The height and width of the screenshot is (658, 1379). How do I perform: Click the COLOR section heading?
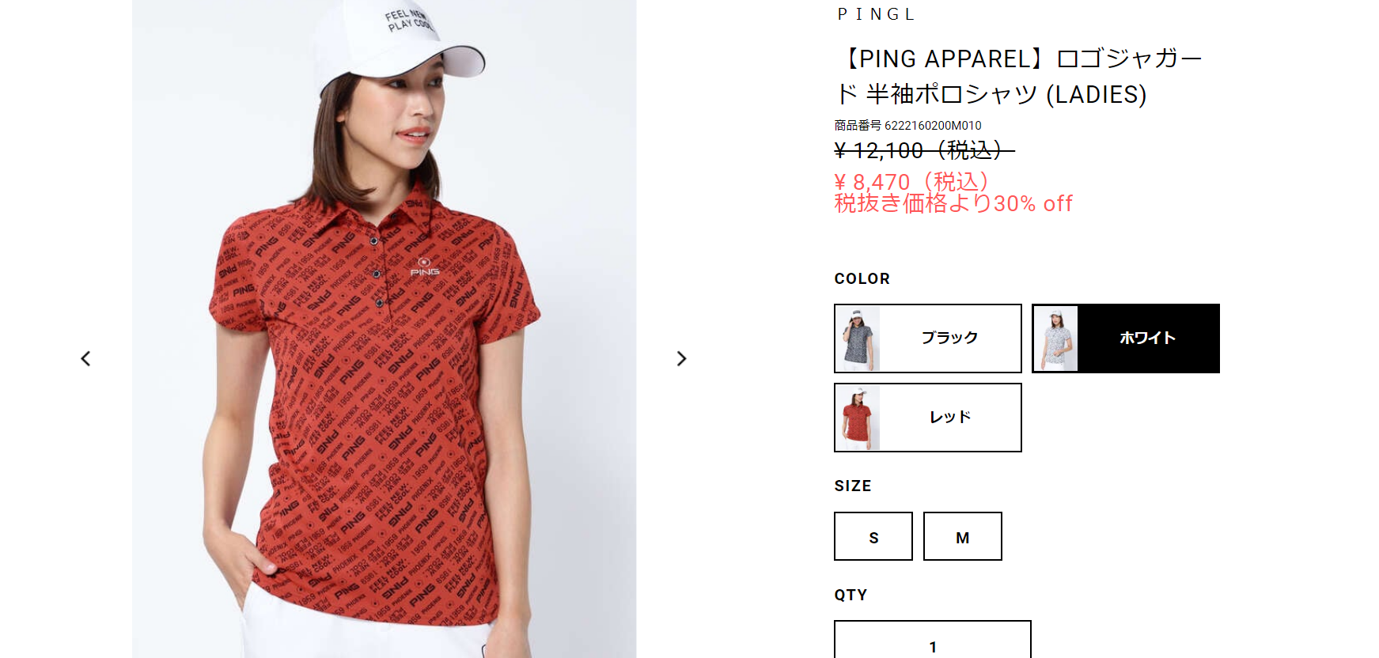click(862, 278)
